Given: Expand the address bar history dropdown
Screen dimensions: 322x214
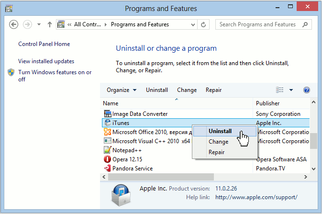Looking at the screenshot, I should click(193, 25).
